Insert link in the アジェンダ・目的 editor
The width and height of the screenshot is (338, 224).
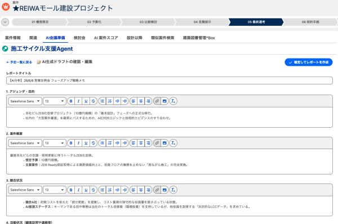(157, 101)
